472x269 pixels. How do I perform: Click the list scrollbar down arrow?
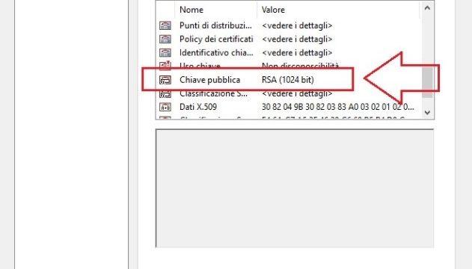pos(427,112)
